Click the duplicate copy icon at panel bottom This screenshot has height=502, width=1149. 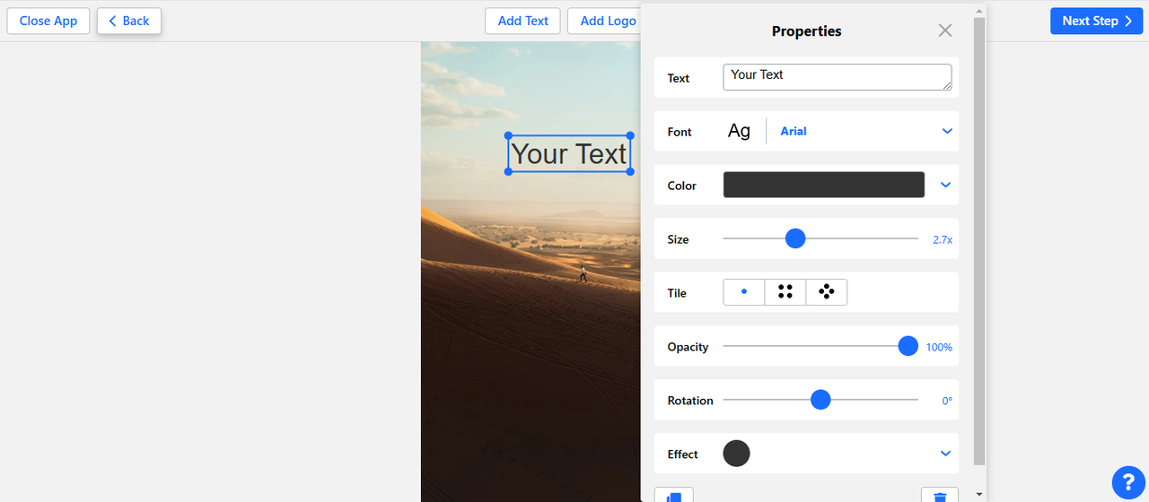pos(674,496)
